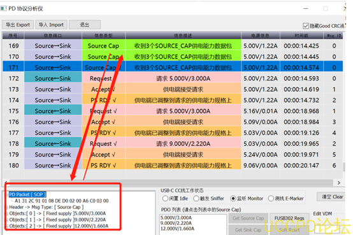The height and width of the screenshot is (235, 353).
Task: Minimize the PD analyzer window
Action: coord(306,8)
